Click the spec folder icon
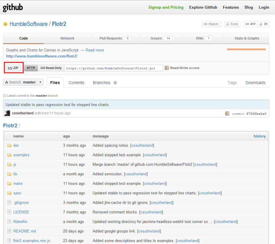The width and height of the screenshot is (275, 244). coord(9,193)
